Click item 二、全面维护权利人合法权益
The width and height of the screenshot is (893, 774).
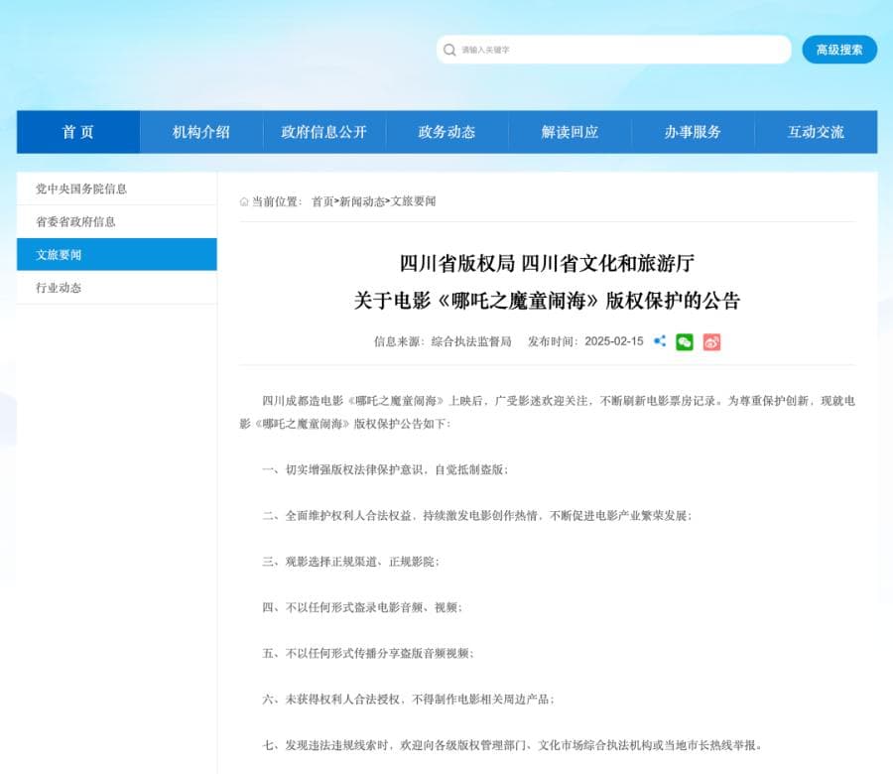(x=477, y=516)
